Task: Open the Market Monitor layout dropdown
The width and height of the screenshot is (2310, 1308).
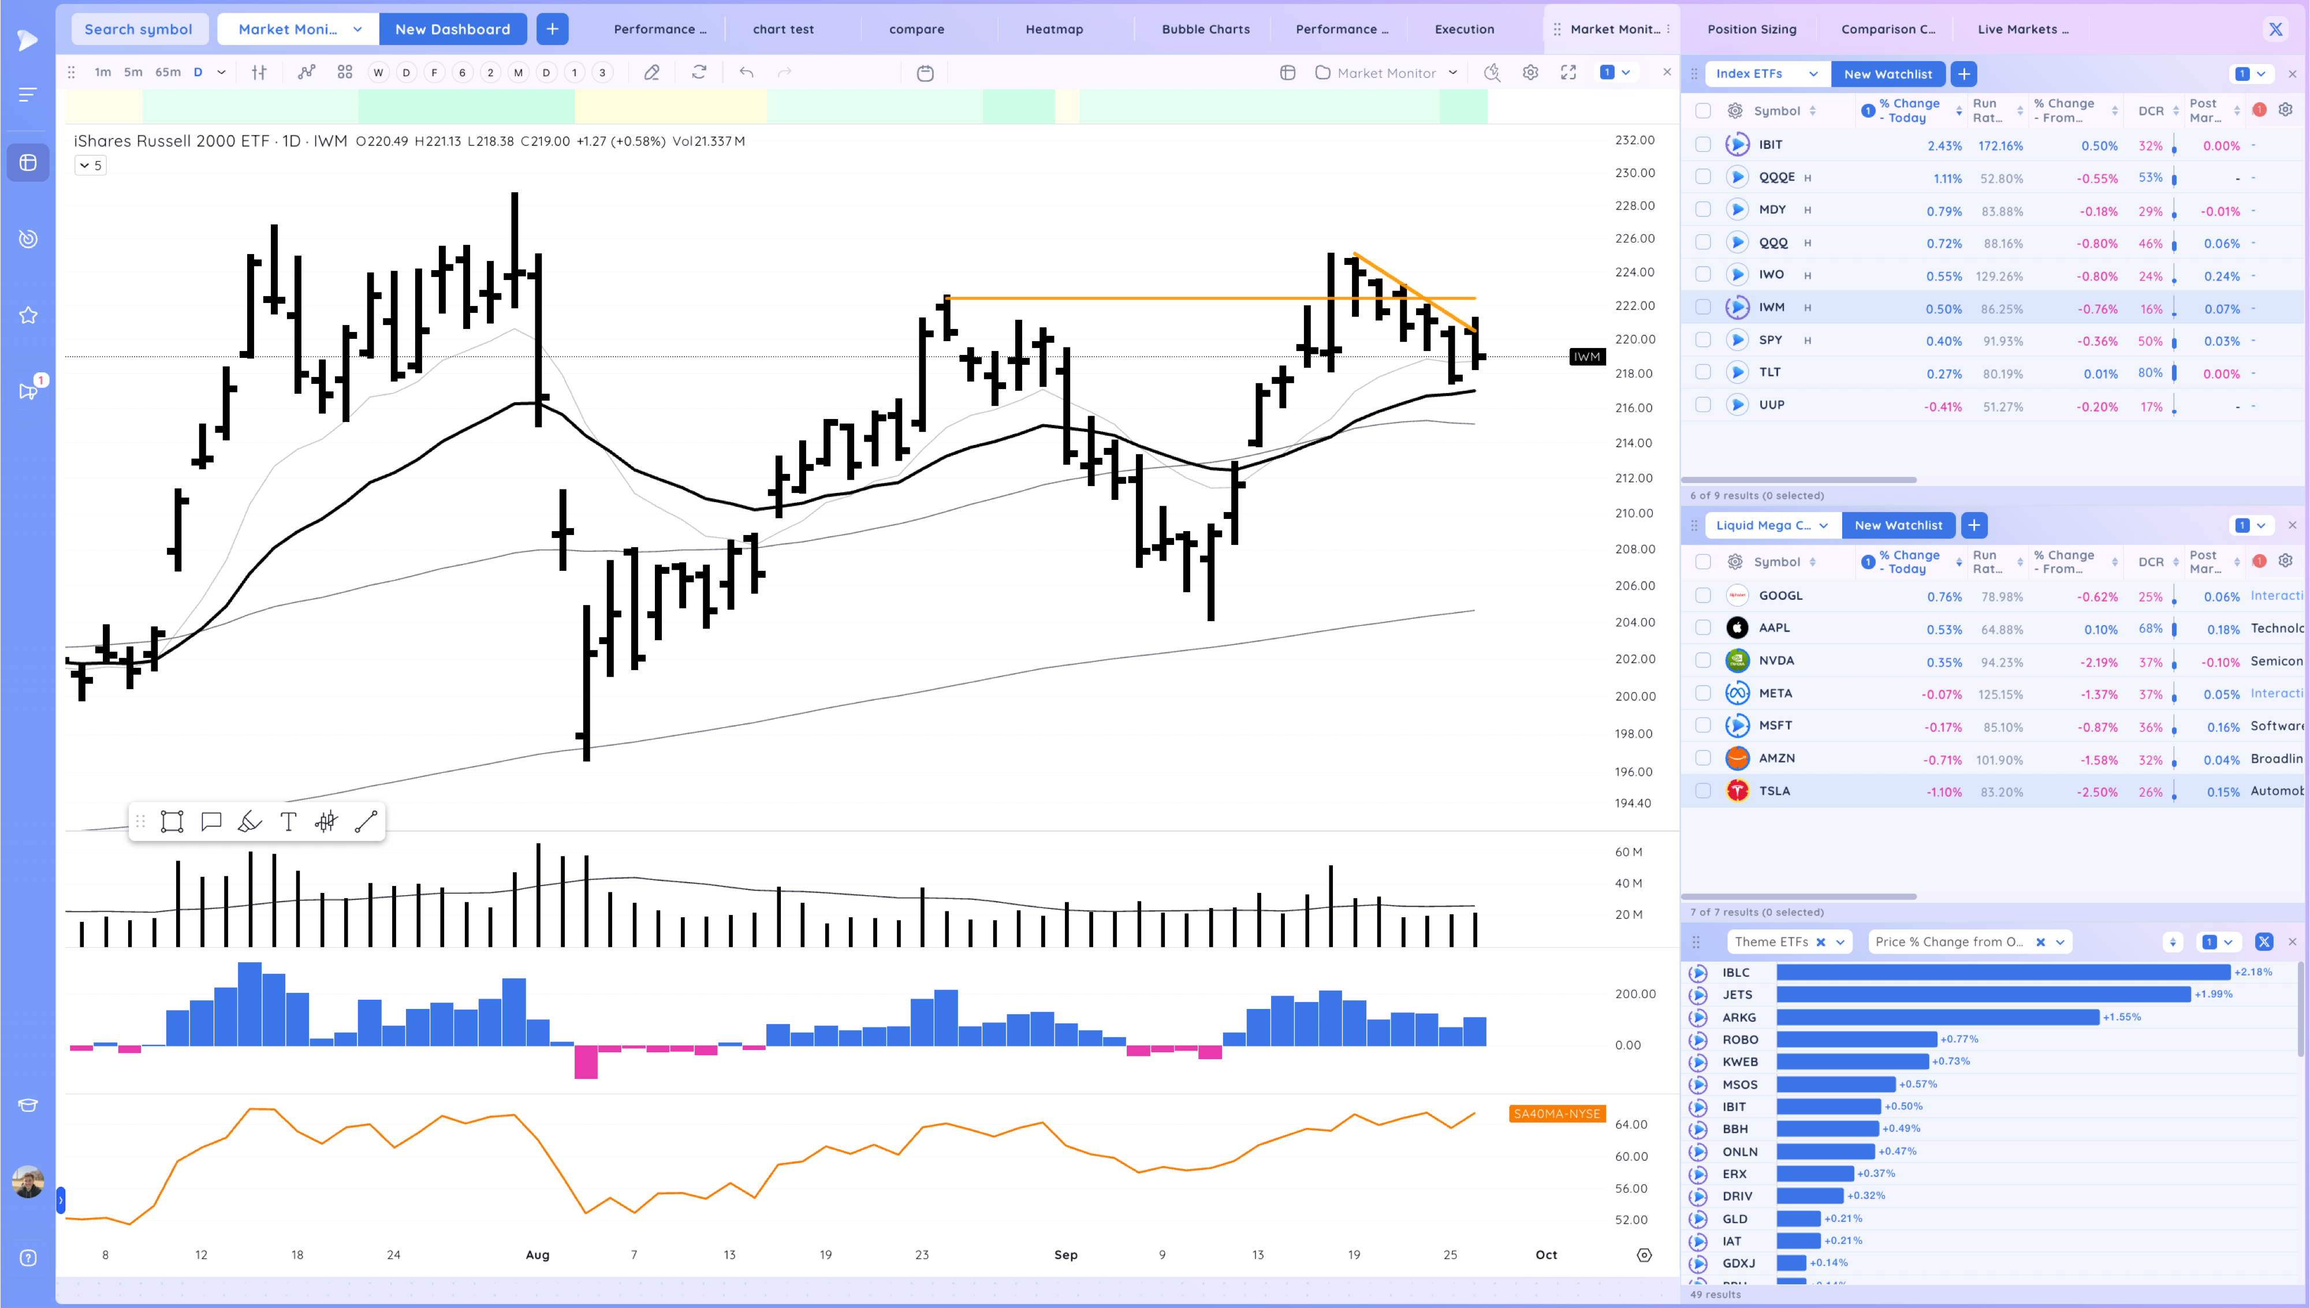Action: click(x=1387, y=73)
